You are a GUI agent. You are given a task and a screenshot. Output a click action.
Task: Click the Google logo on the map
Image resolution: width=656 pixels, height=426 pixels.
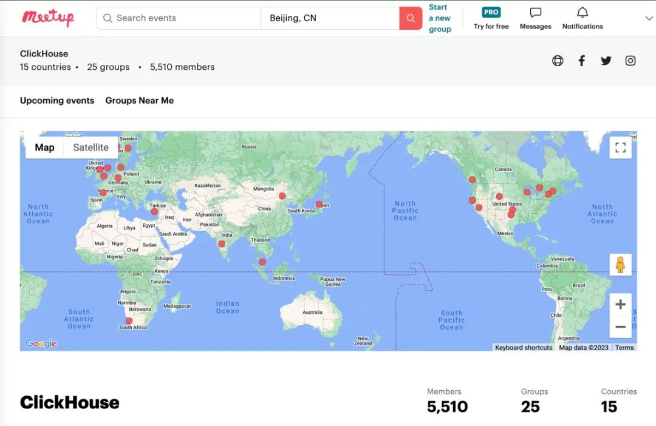tap(41, 343)
